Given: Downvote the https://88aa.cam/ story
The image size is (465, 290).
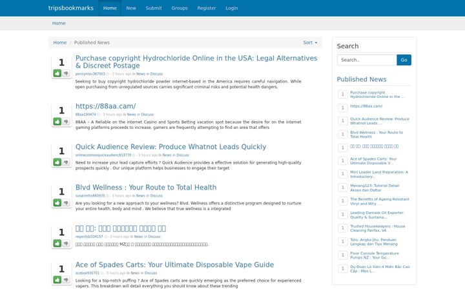Looking at the screenshot, I should point(66,121).
